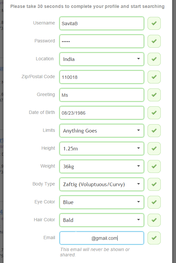This screenshot has width=176, height=263.
Task: Open the Eye Color dropdown showing Blue
Action: (102, 202)
